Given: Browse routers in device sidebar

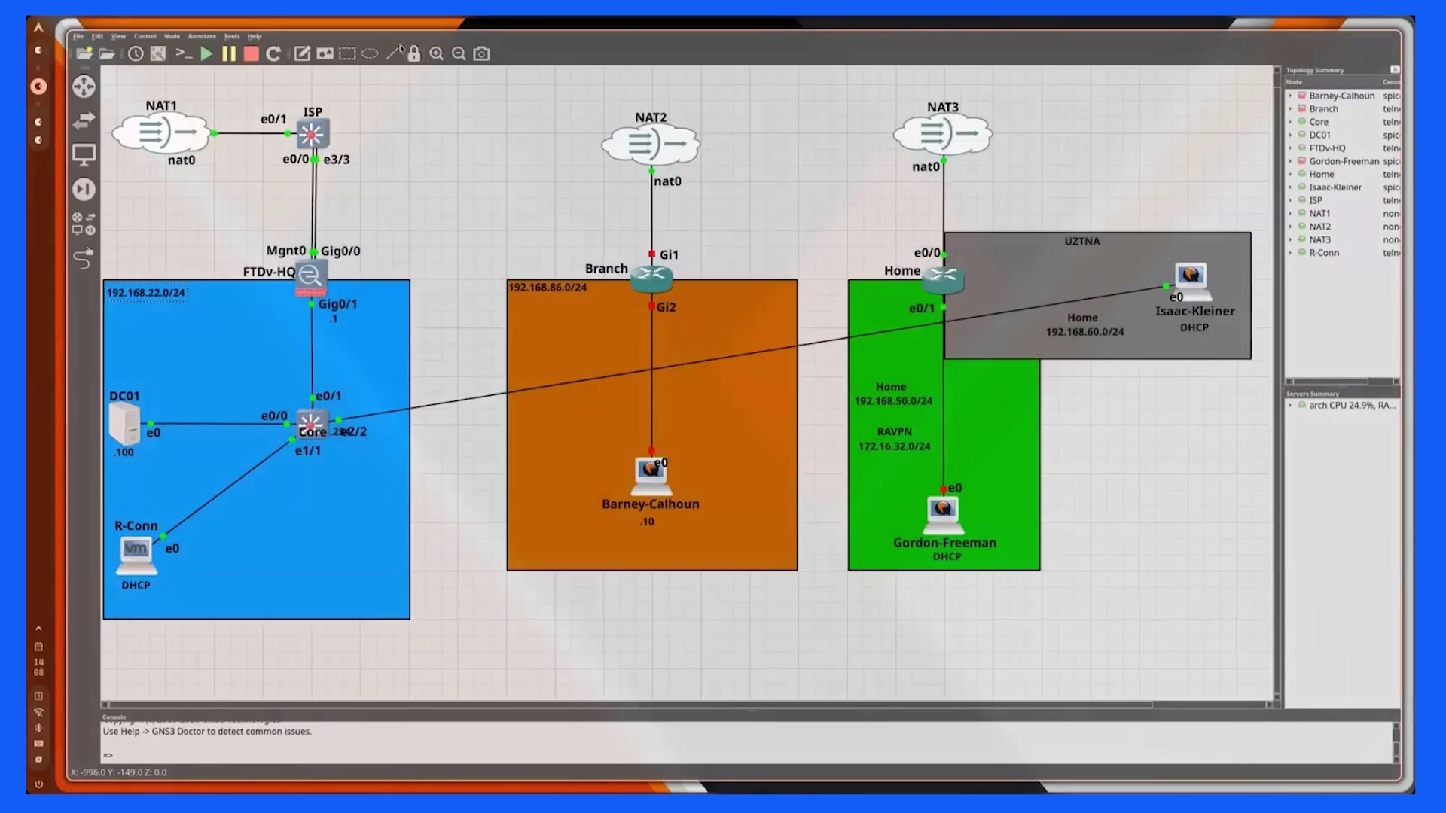Looking at the screenshot, I should click(84, 86).
